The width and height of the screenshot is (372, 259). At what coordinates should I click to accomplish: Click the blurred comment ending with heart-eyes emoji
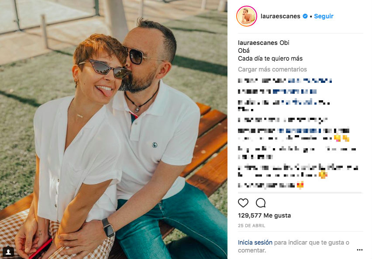click(x=271, y=185)
